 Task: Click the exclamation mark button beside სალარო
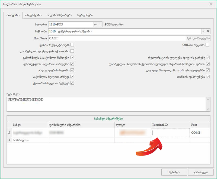pos(100,25)
